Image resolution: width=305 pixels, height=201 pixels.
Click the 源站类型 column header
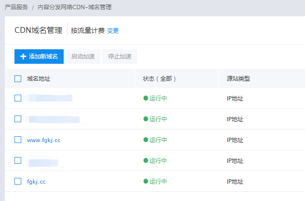238,79
